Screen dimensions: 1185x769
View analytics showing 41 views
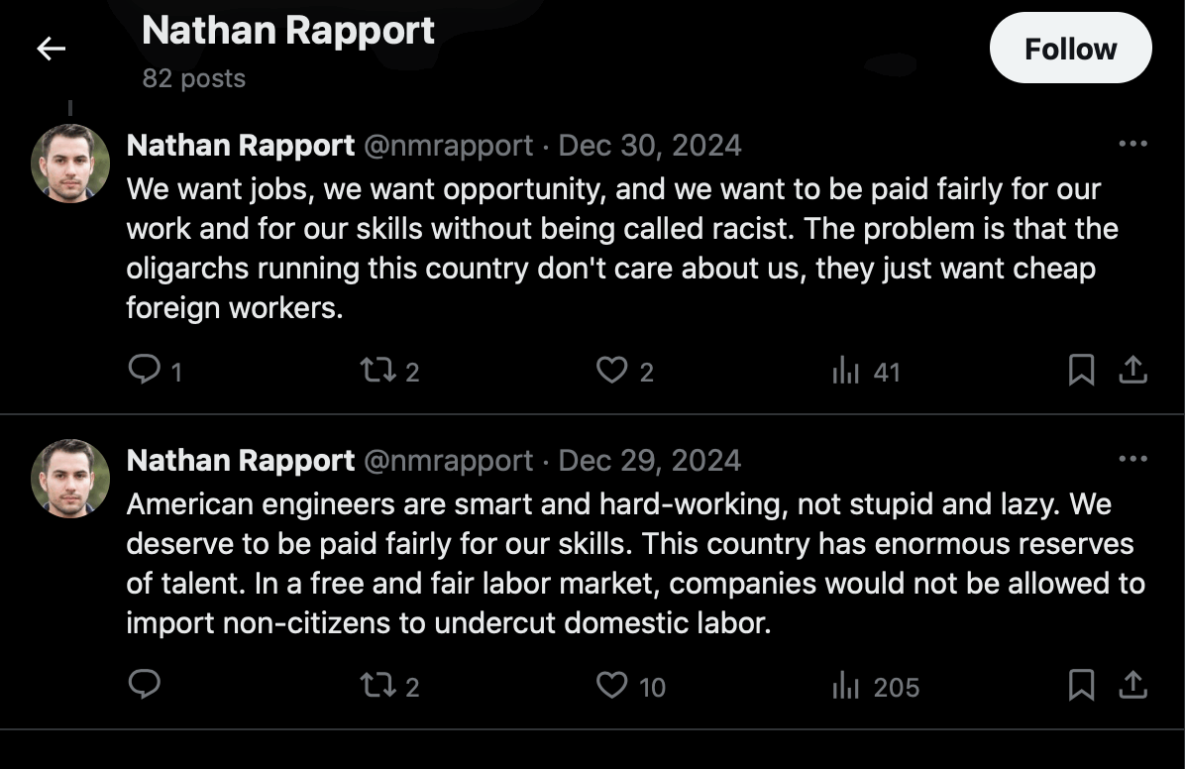845,371
